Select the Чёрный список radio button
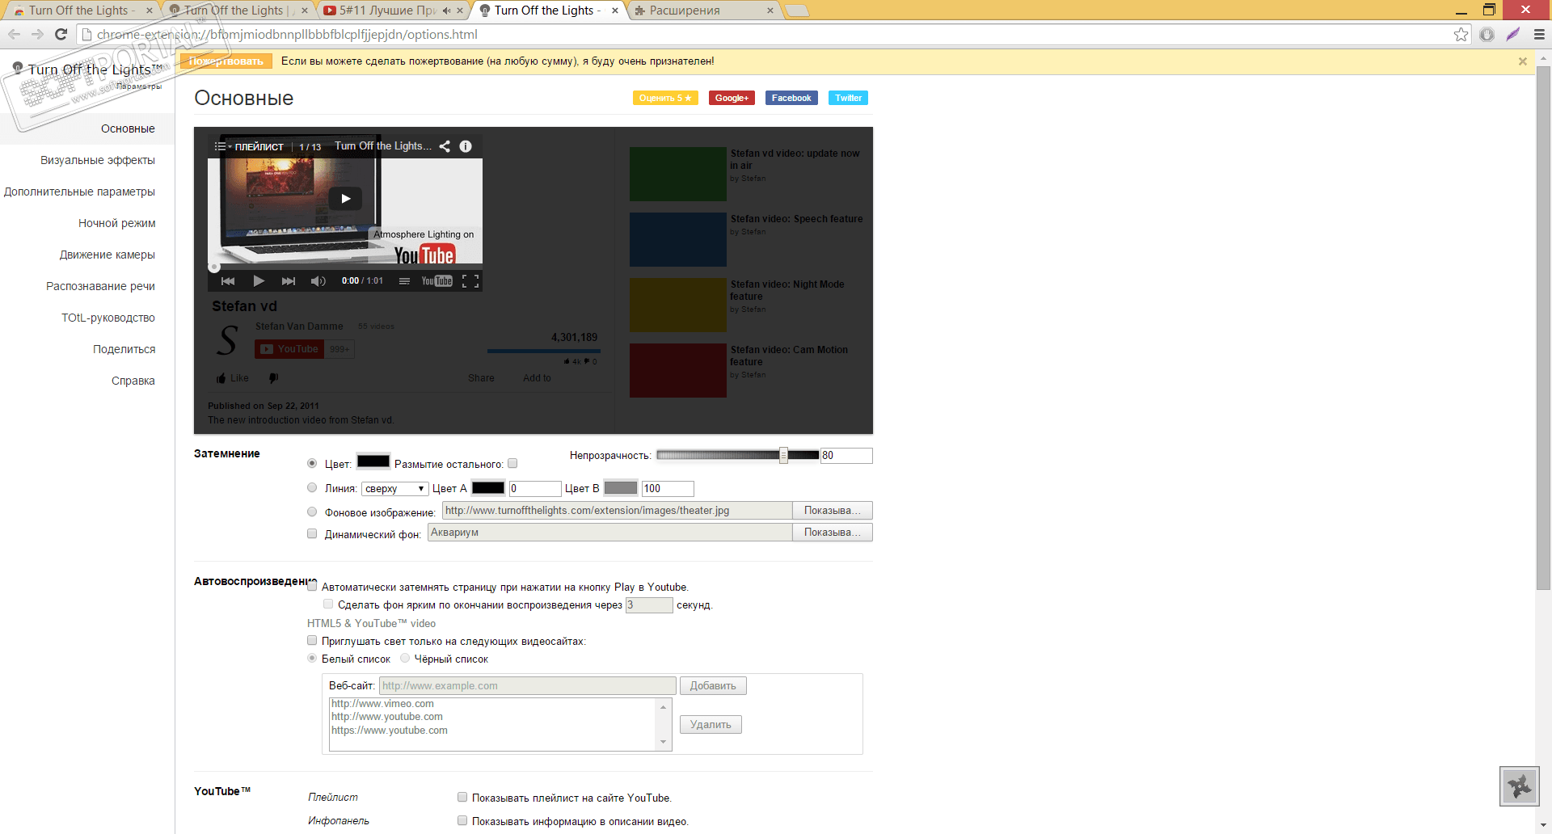The height and width of the screenshot is (834, 1552). 405,658
